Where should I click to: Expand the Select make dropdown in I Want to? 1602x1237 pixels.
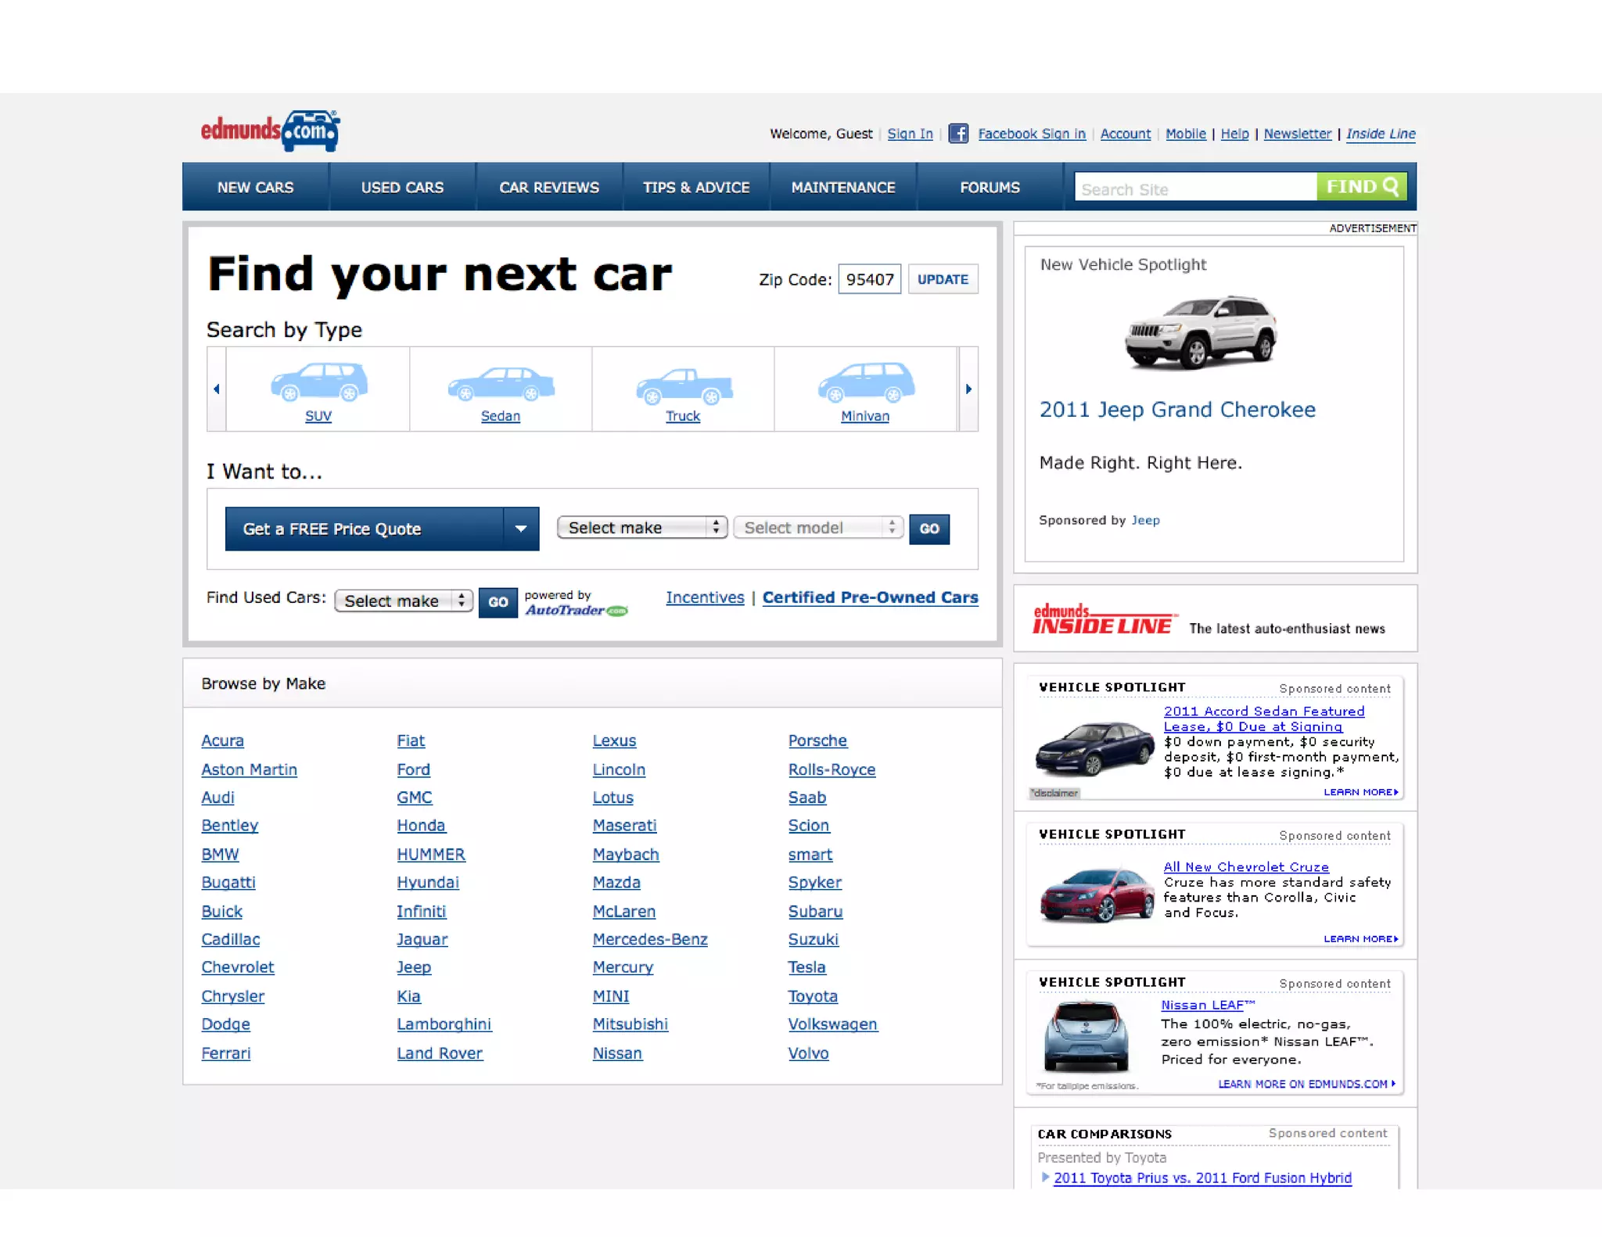[641, 528]
